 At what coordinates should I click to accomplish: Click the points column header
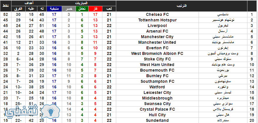[x=6, y=6]
